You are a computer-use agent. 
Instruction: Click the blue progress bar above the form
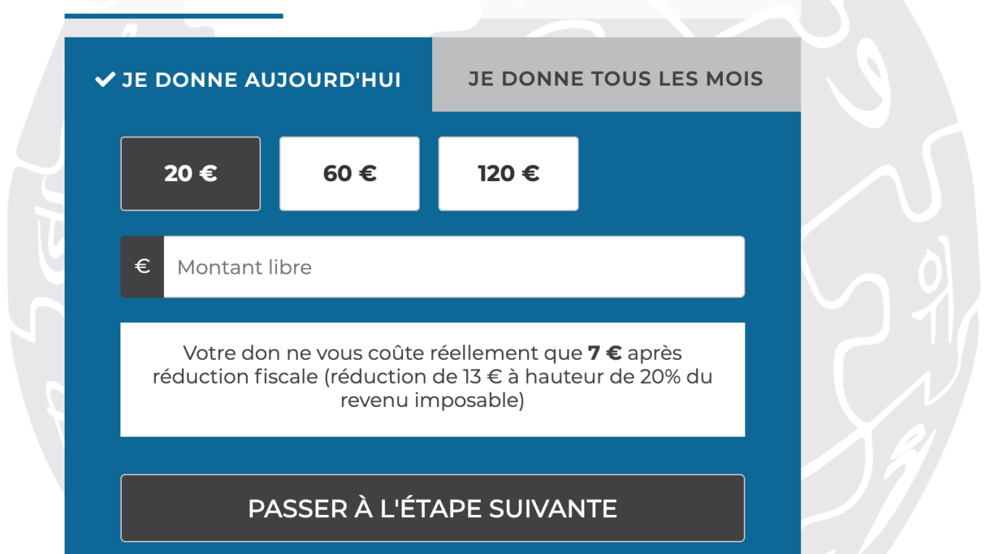[x=174, y=15]
